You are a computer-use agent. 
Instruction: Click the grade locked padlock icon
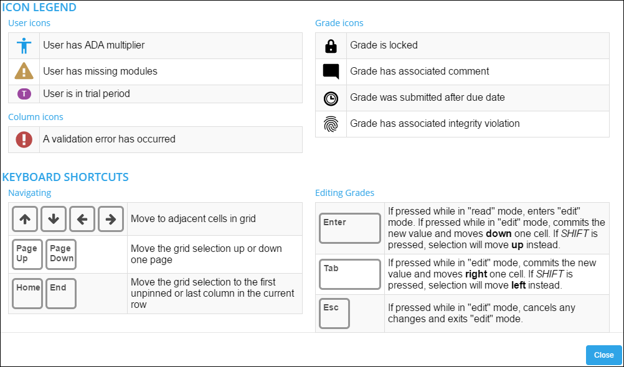tap(331, 45)
